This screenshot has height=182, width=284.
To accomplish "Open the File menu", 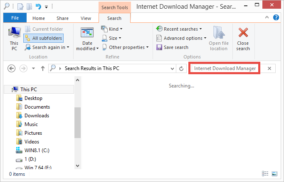I will coord(15,18).
